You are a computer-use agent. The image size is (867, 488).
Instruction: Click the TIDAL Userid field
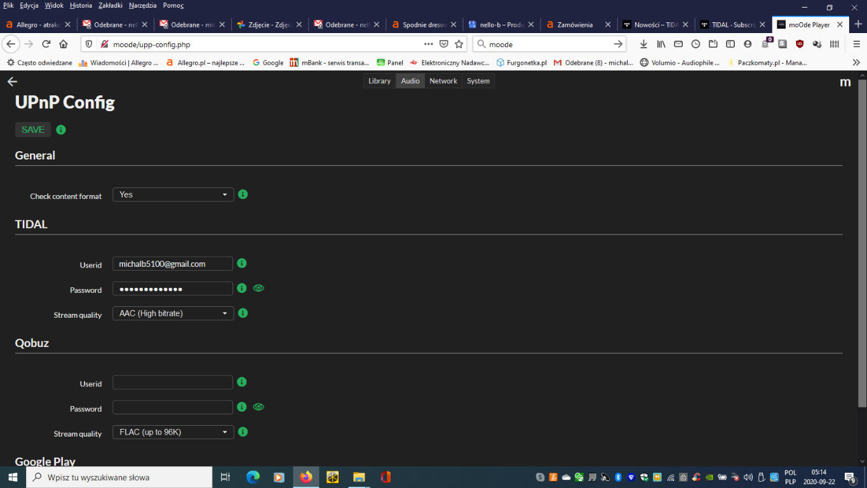(173, 264)
